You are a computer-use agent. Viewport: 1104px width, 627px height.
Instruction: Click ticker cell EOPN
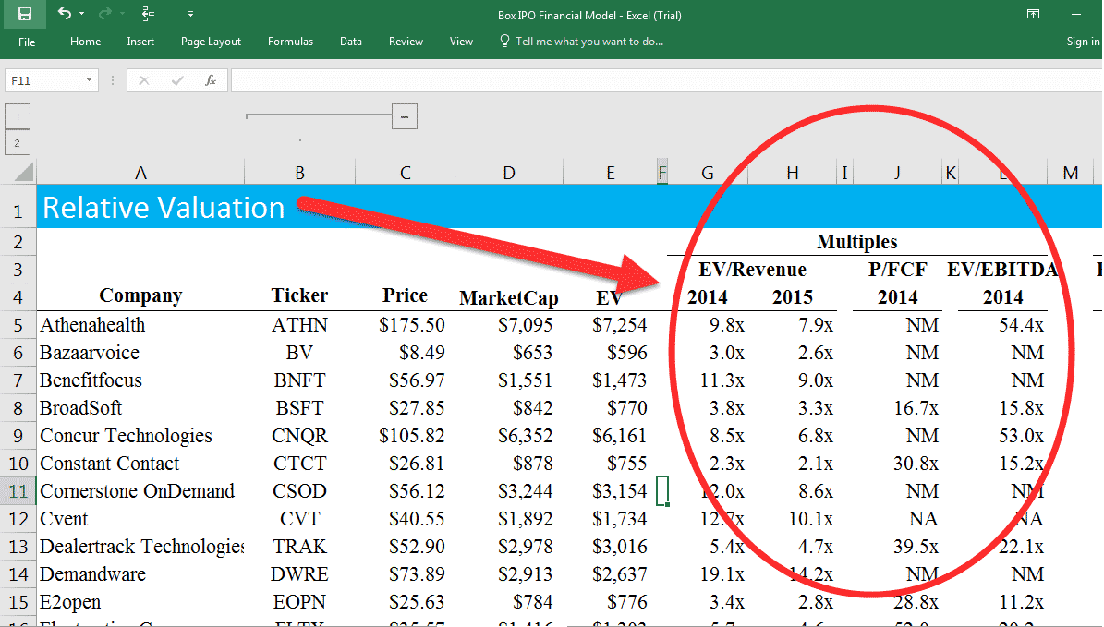pyautogui.click(x=300, y=602)
